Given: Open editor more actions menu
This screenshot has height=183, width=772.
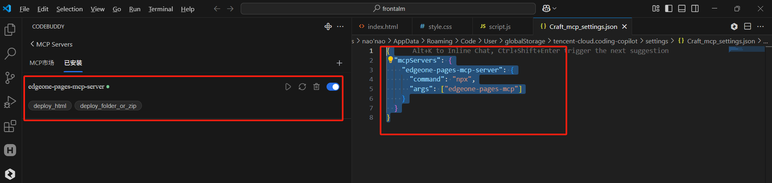Looking at the screenshot, I should point(760,26).
